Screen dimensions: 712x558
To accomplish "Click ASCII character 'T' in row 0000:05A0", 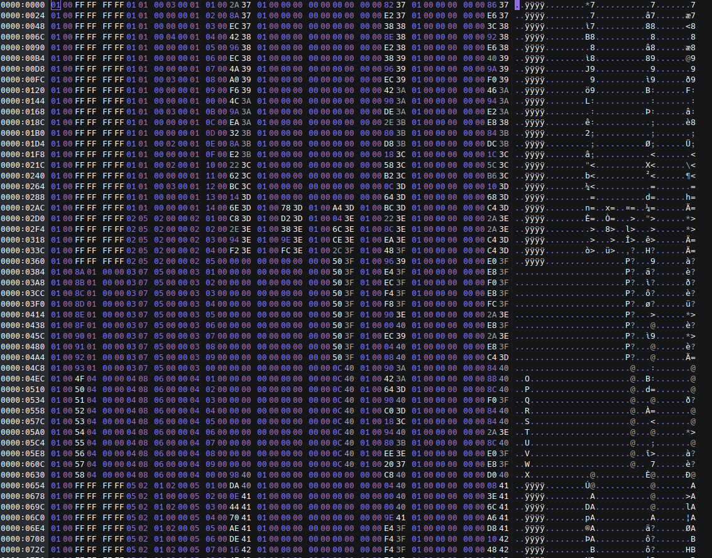I will (527, 432).
